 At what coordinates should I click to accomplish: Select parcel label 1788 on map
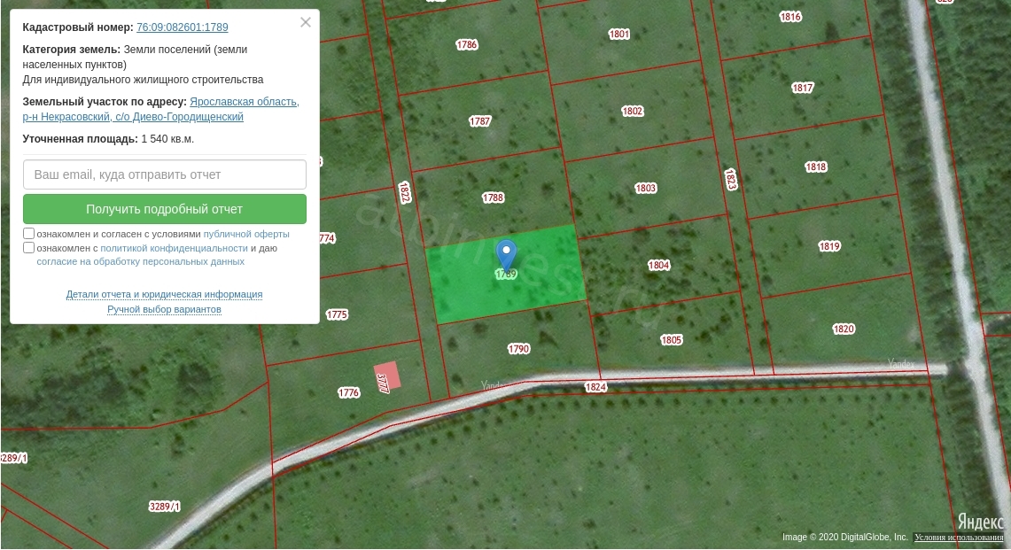tap(493, 198)
